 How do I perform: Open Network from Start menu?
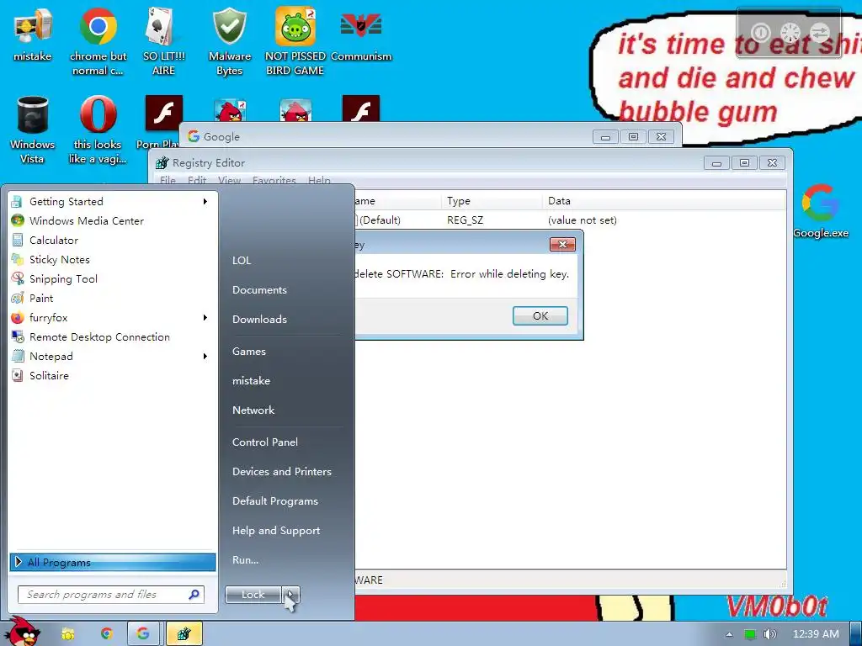(x=253, y=410)
